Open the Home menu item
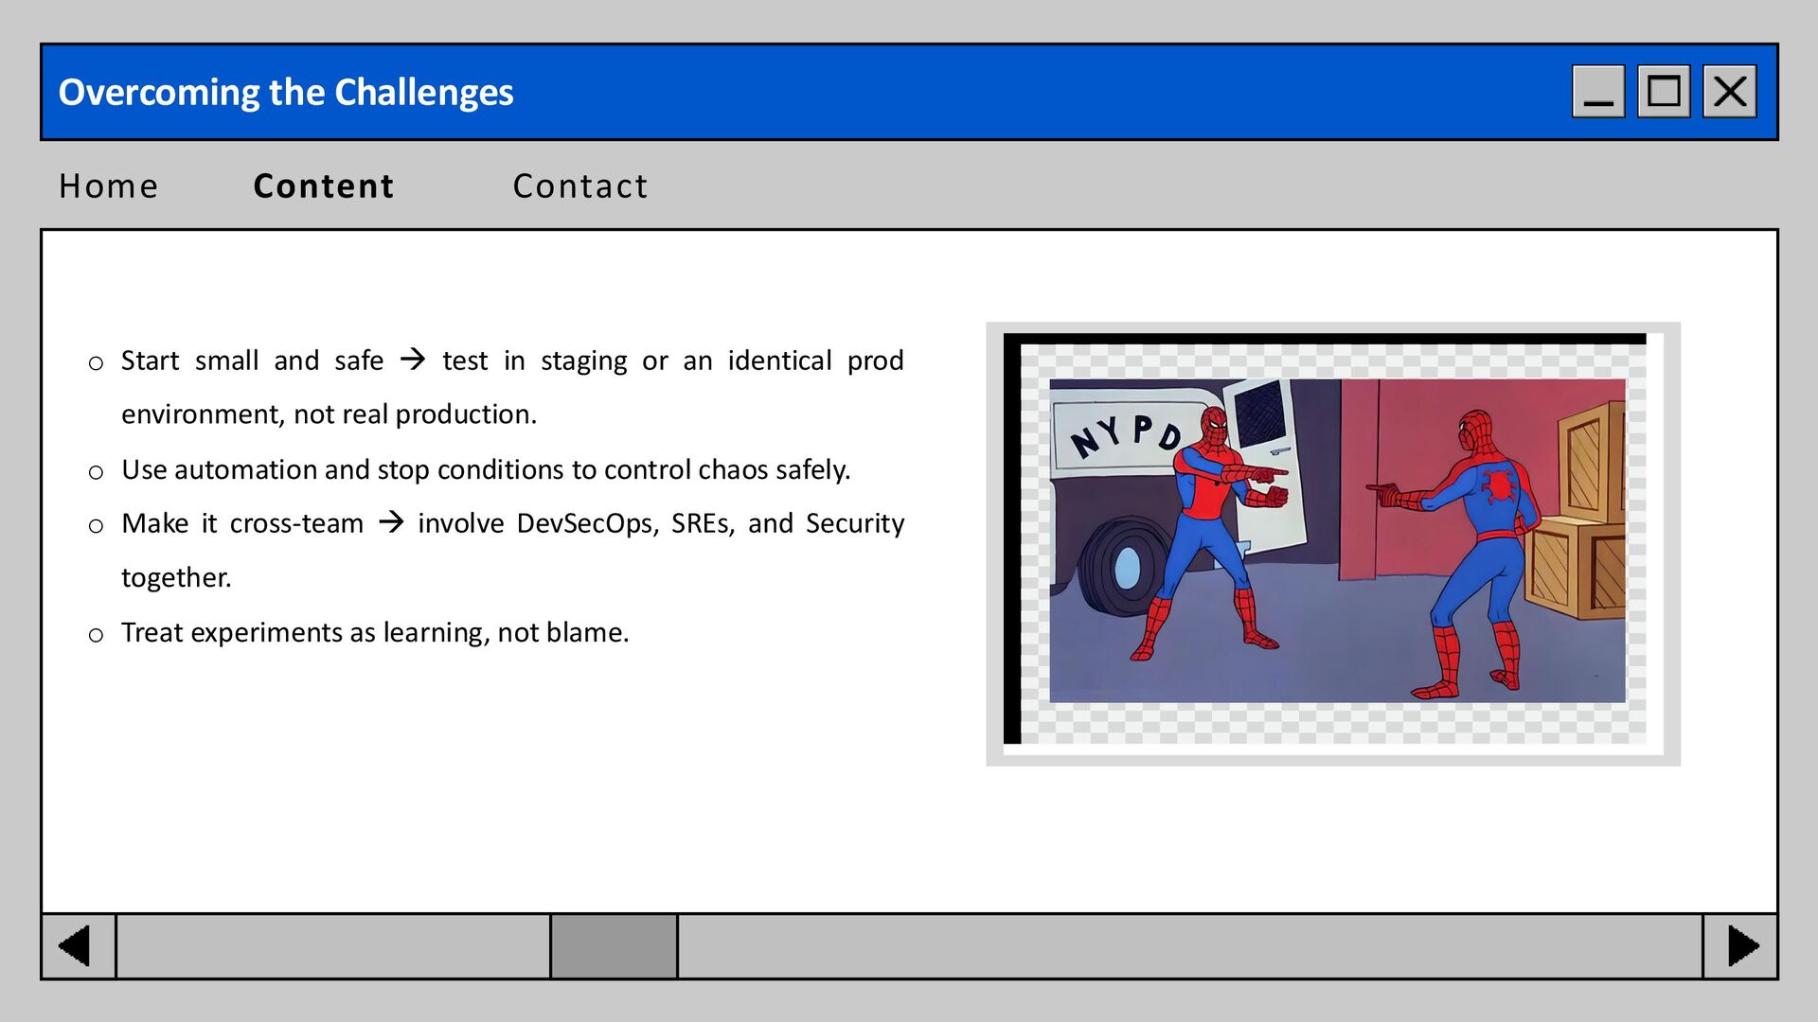 point(109,186)
